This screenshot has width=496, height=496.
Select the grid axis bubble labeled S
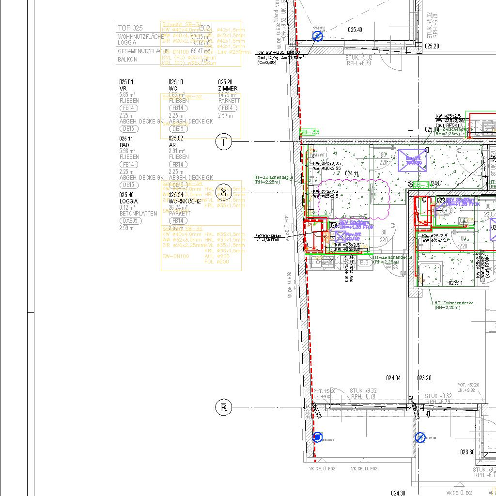[x=223, y=192]
